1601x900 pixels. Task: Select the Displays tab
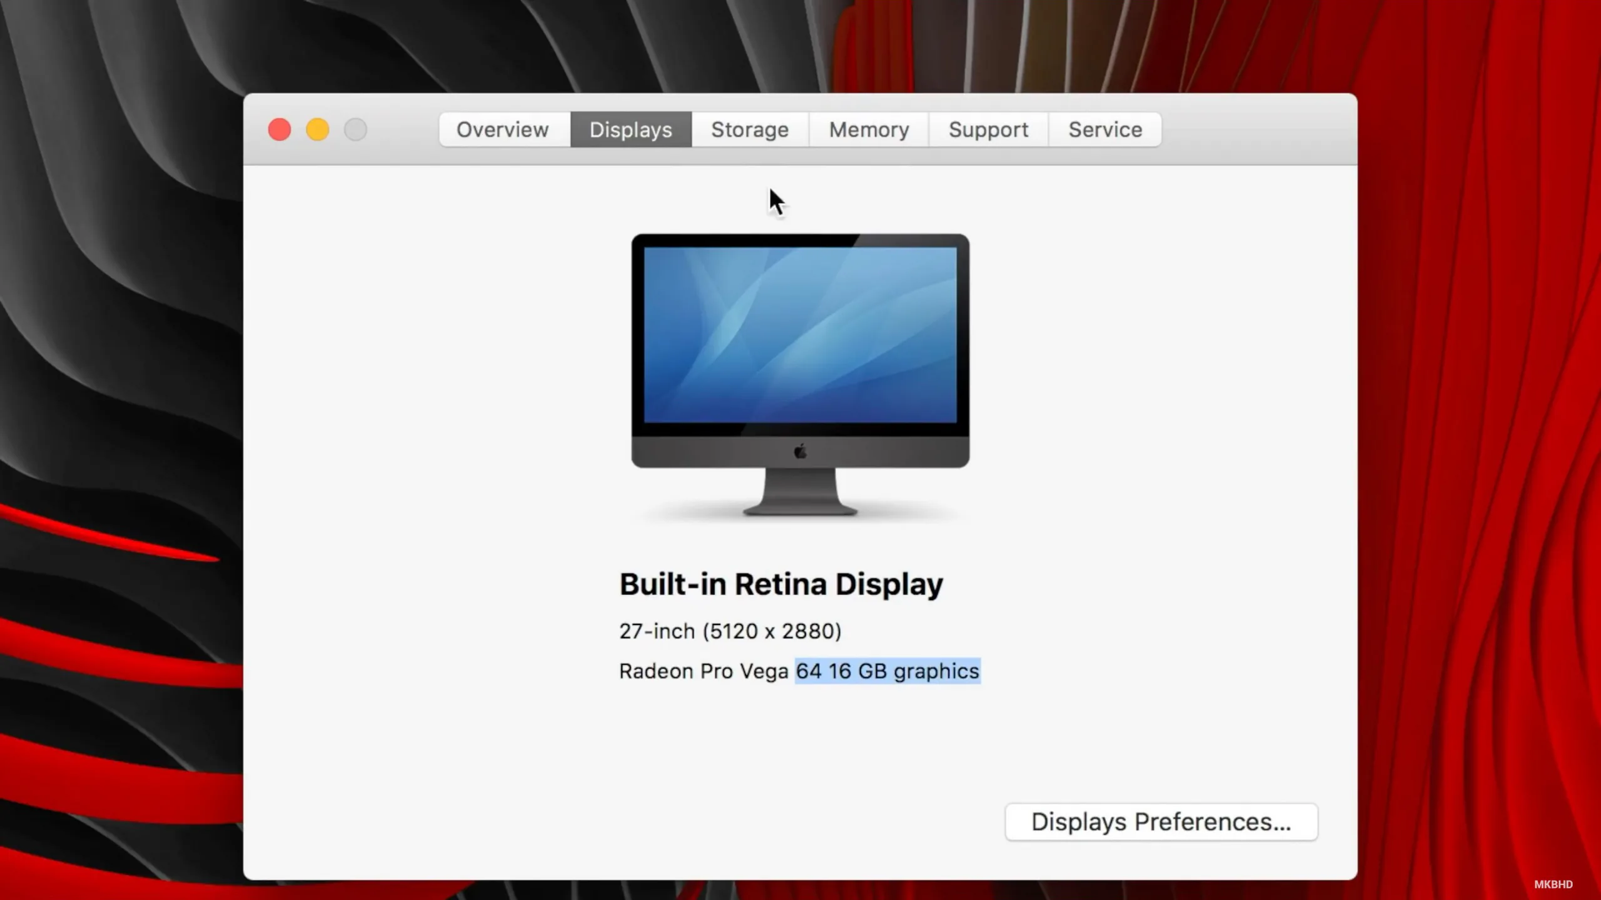[x=631, y=129]
